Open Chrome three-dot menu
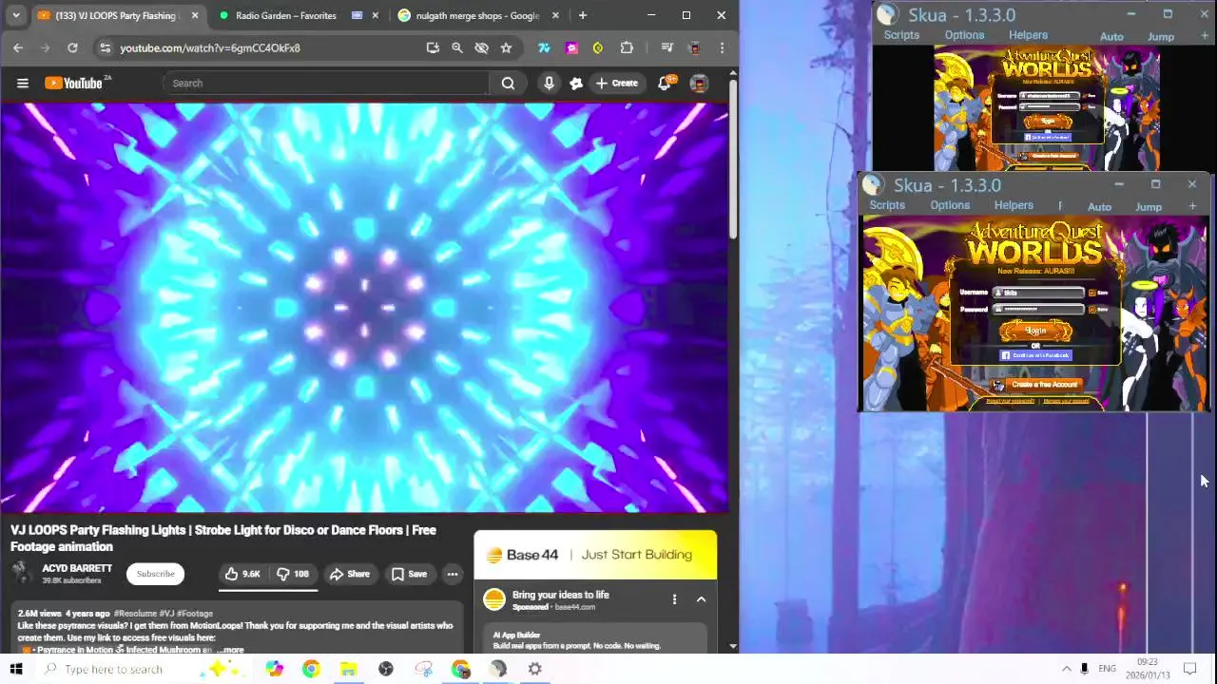 point(722,47)
